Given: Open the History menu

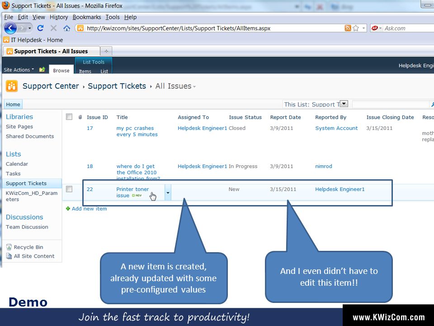Looking at the screenshot, I should [x=59, y=17].
